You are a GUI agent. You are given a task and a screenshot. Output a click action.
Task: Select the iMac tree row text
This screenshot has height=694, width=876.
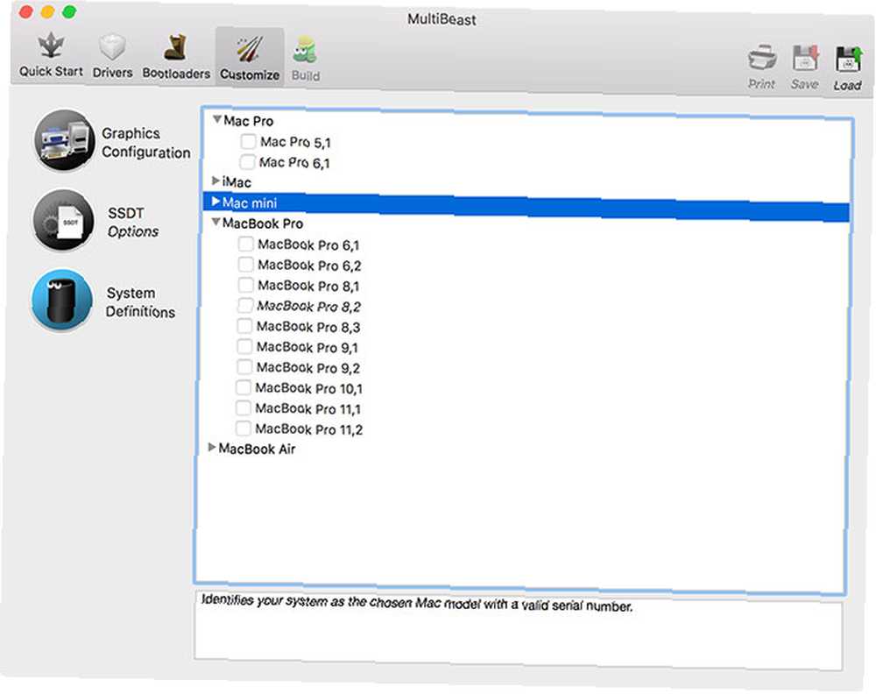click(x=237, y=182)
